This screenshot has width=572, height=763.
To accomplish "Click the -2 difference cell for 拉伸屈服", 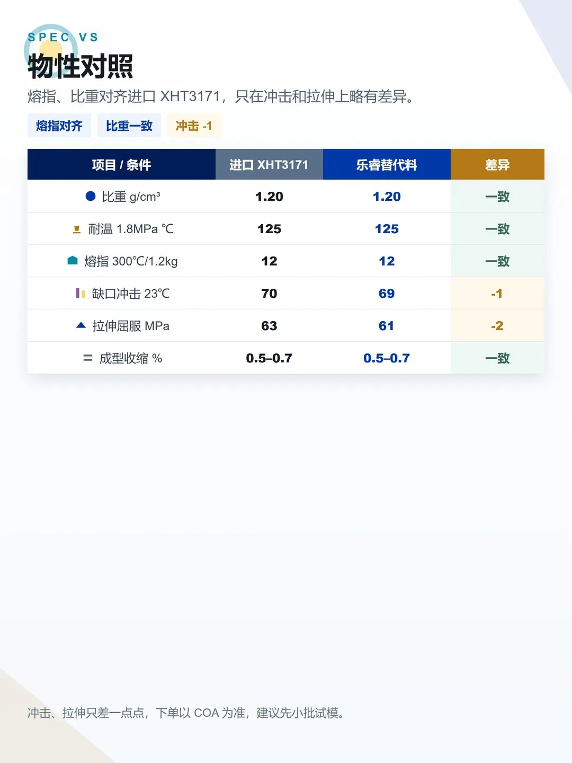I will [497, 325].
